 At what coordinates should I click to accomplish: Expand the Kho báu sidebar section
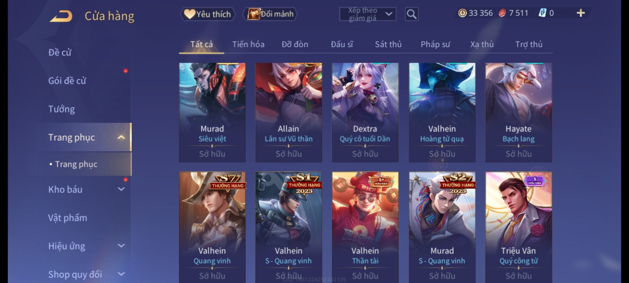click(x=121, y=189)
